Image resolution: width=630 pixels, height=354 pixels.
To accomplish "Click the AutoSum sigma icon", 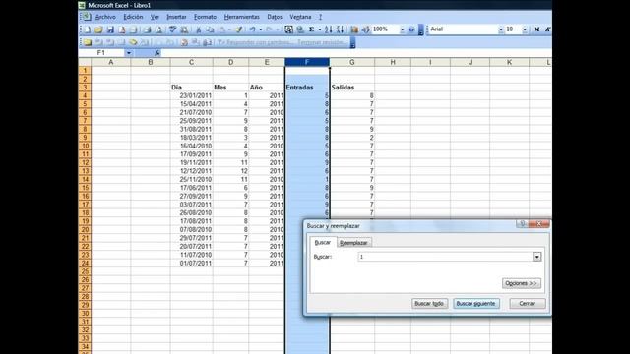I will coord(311,29).
